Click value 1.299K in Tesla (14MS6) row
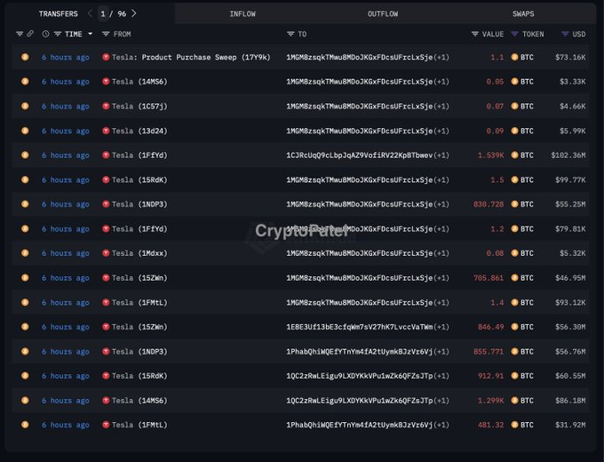Screen dimensions: 604x462 [x=490, y=401]
